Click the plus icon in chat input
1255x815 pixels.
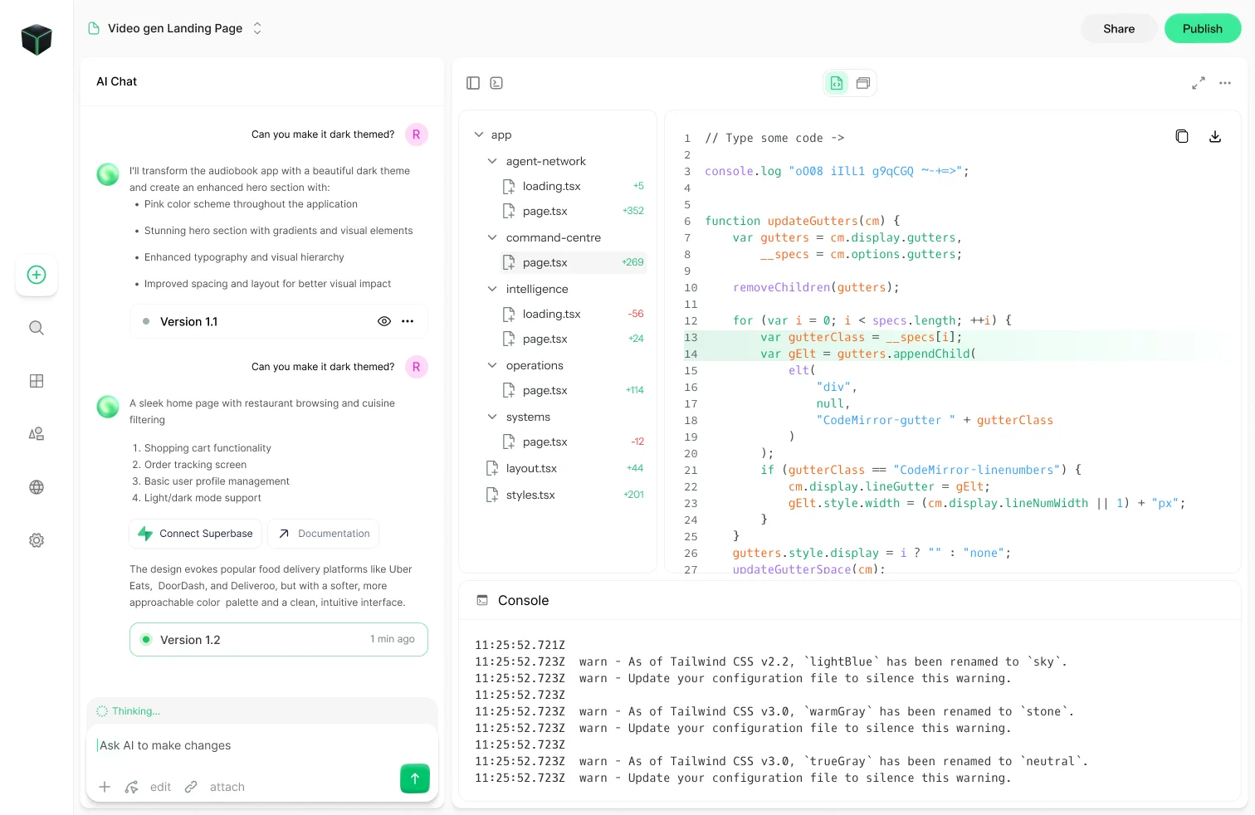tap(105, 787)
